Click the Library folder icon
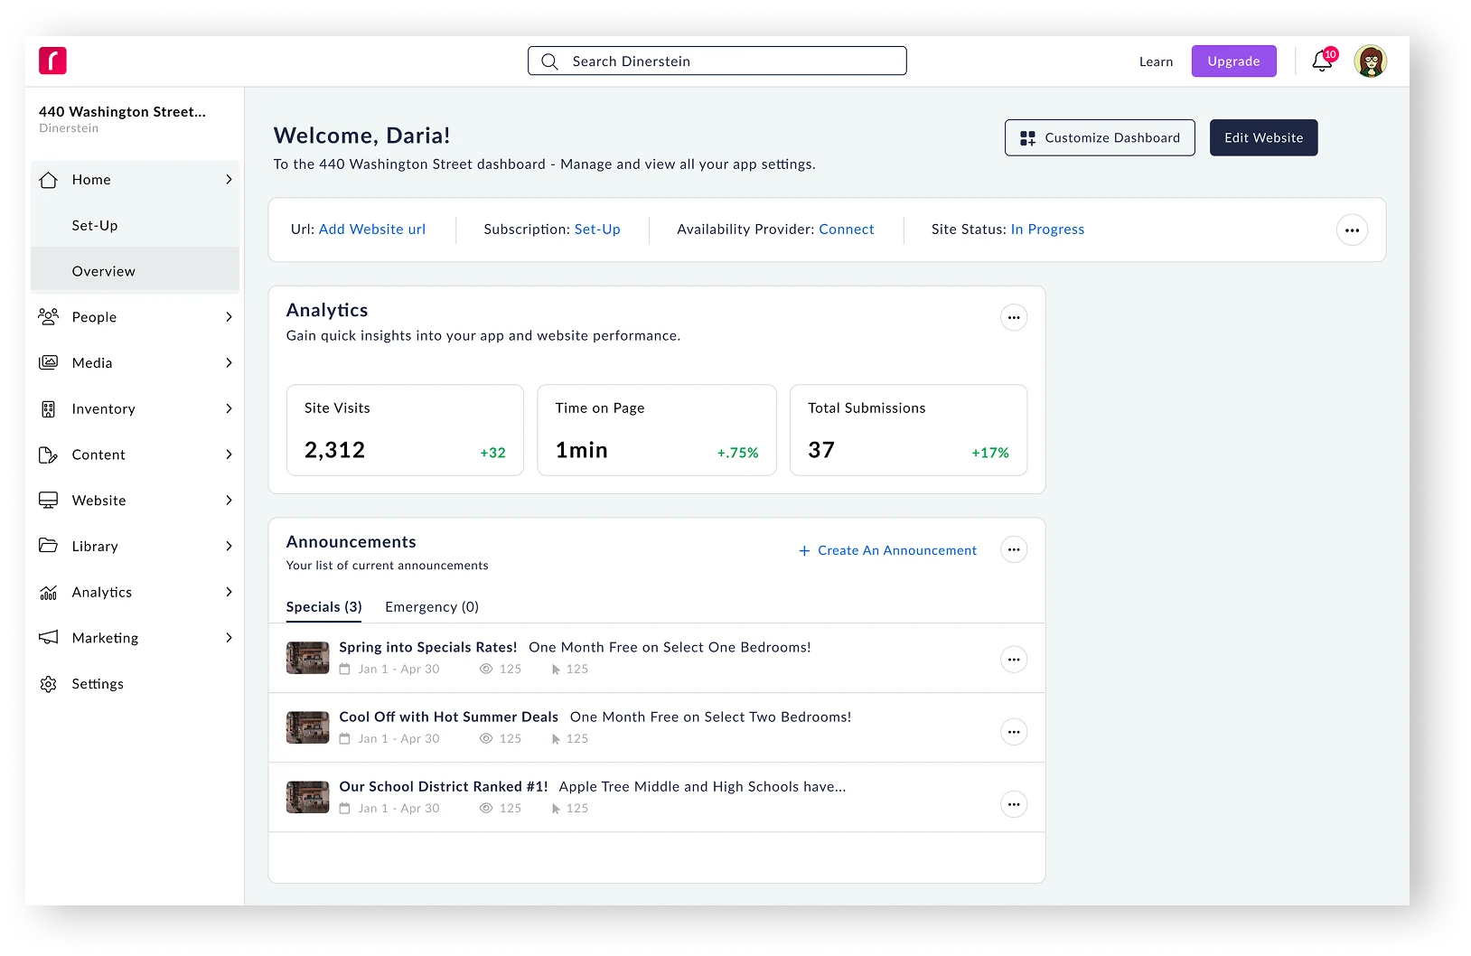 click(49, 546)
